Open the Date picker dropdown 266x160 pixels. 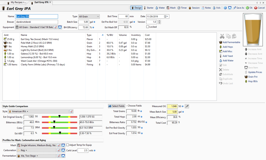click(167, 17)
